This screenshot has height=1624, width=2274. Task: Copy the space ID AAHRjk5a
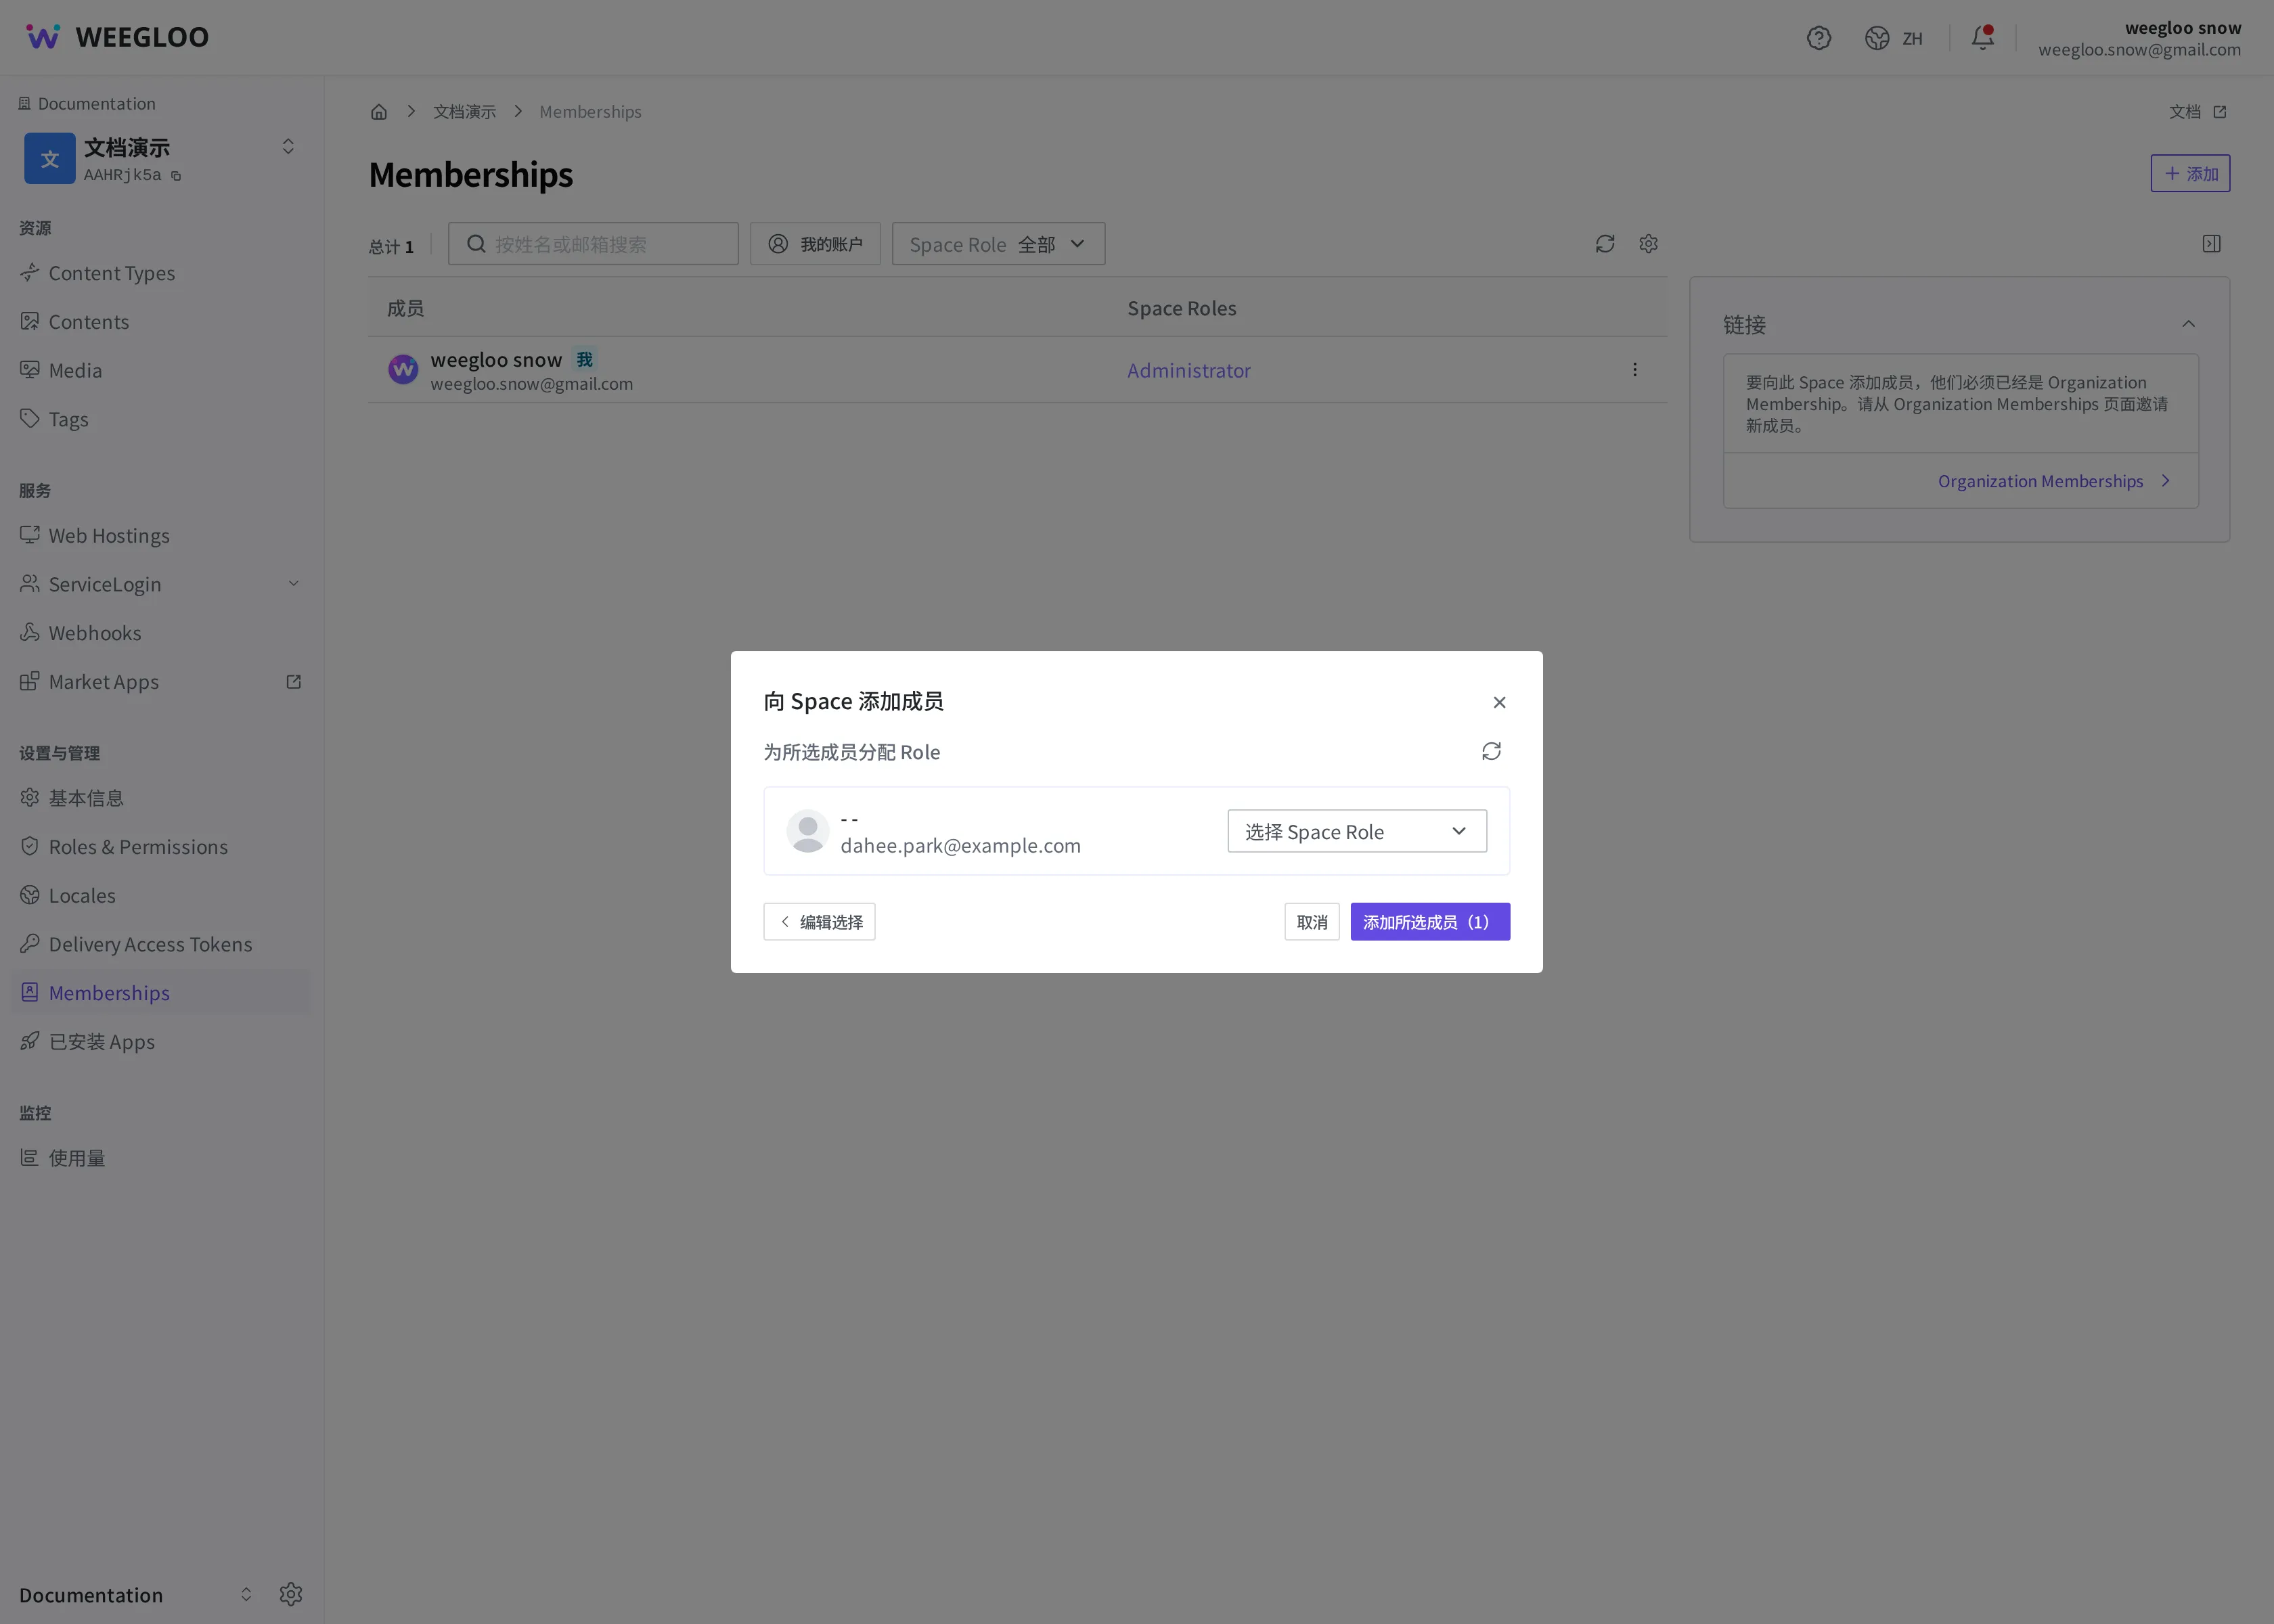[x=176, y=176]
